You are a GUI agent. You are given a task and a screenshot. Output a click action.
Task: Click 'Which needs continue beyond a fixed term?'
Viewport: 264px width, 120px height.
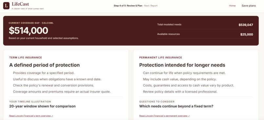pos(176,106)
